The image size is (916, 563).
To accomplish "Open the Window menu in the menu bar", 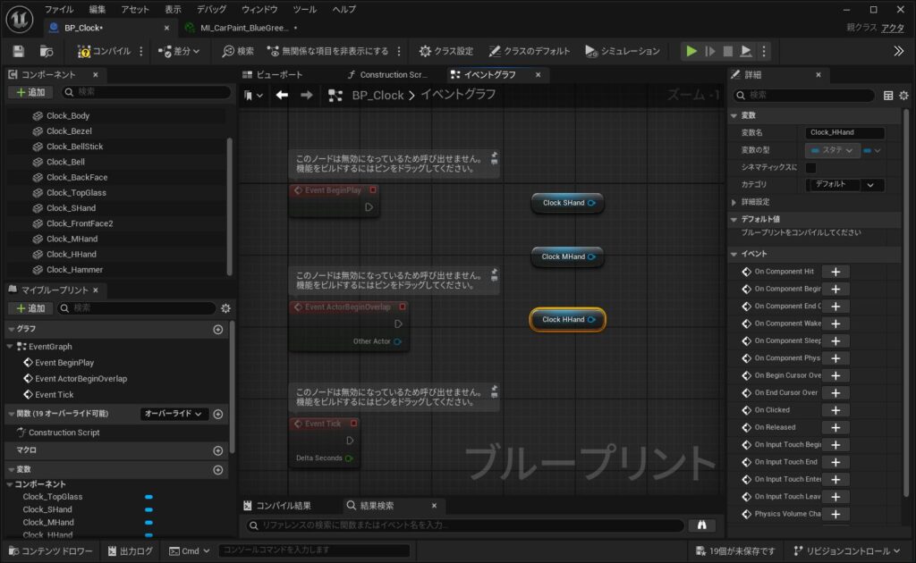I will point(259,9).
